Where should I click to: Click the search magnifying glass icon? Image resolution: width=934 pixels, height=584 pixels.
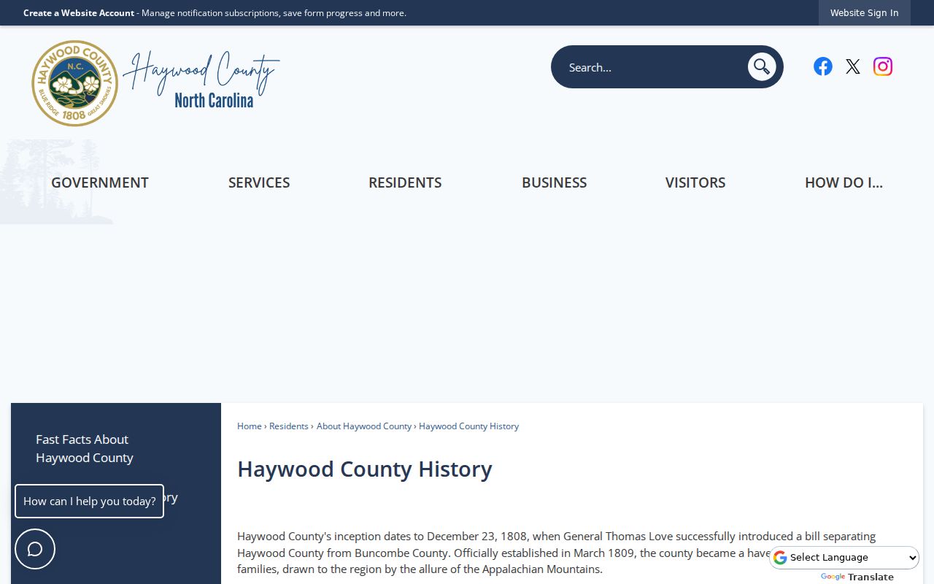tap(762, 67)
